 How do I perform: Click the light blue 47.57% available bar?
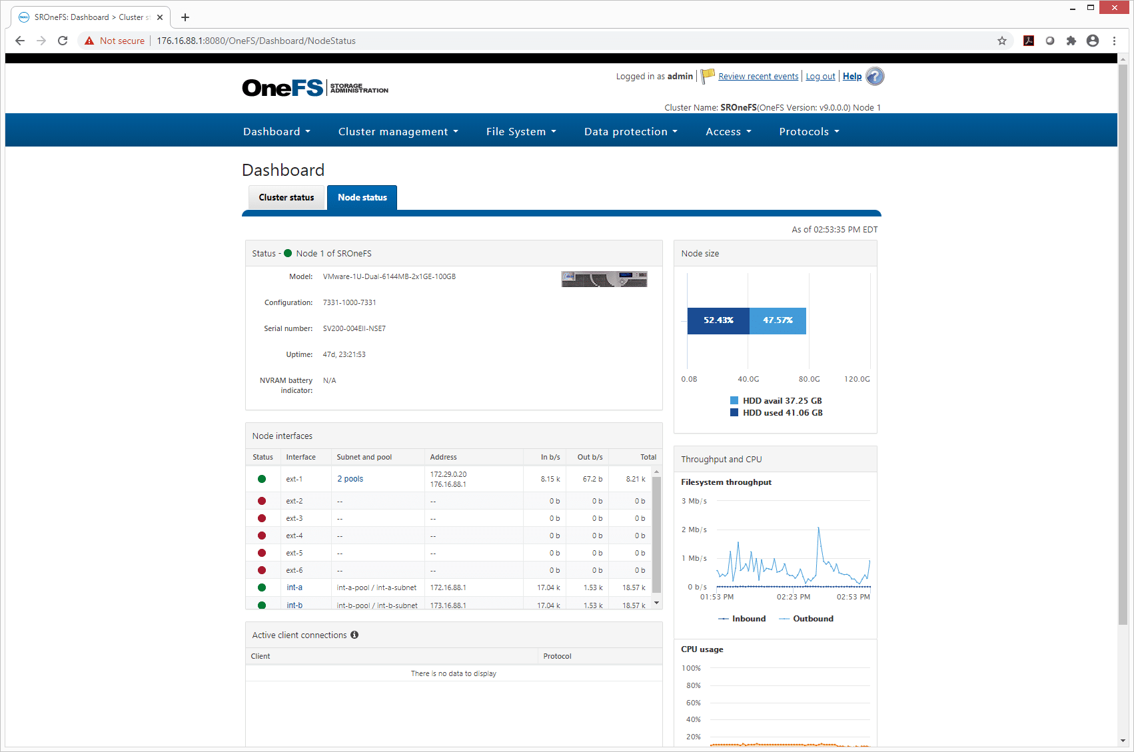(x=778, y=320)
